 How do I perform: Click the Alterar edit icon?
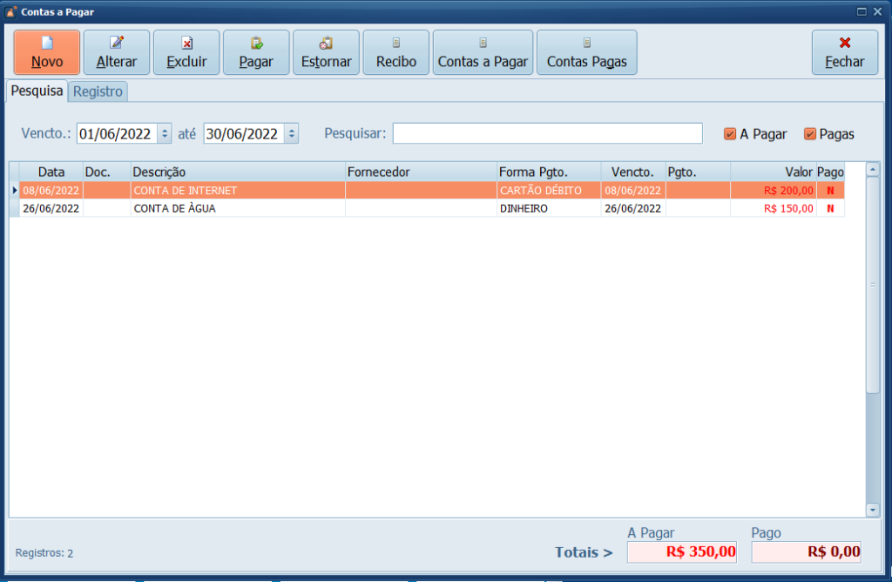click(x=117, y=43)
